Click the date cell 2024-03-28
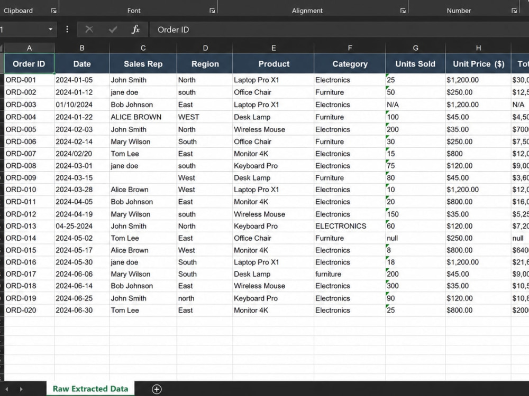 [x=82, y=190]
